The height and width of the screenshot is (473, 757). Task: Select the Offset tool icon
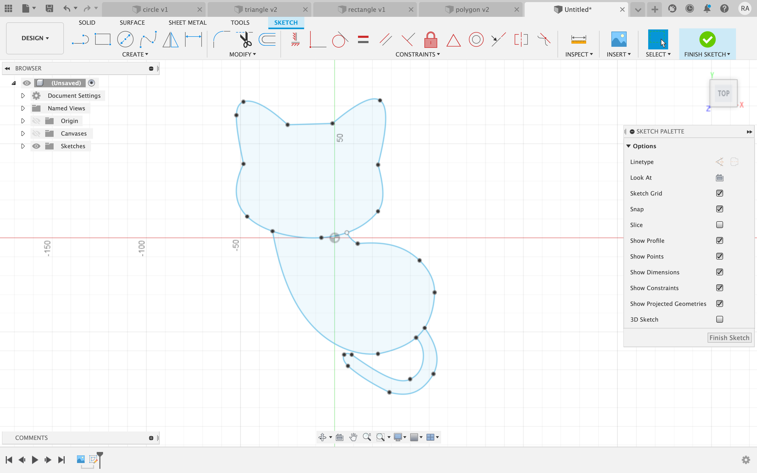pyautogui.click(x=267, y=40)
